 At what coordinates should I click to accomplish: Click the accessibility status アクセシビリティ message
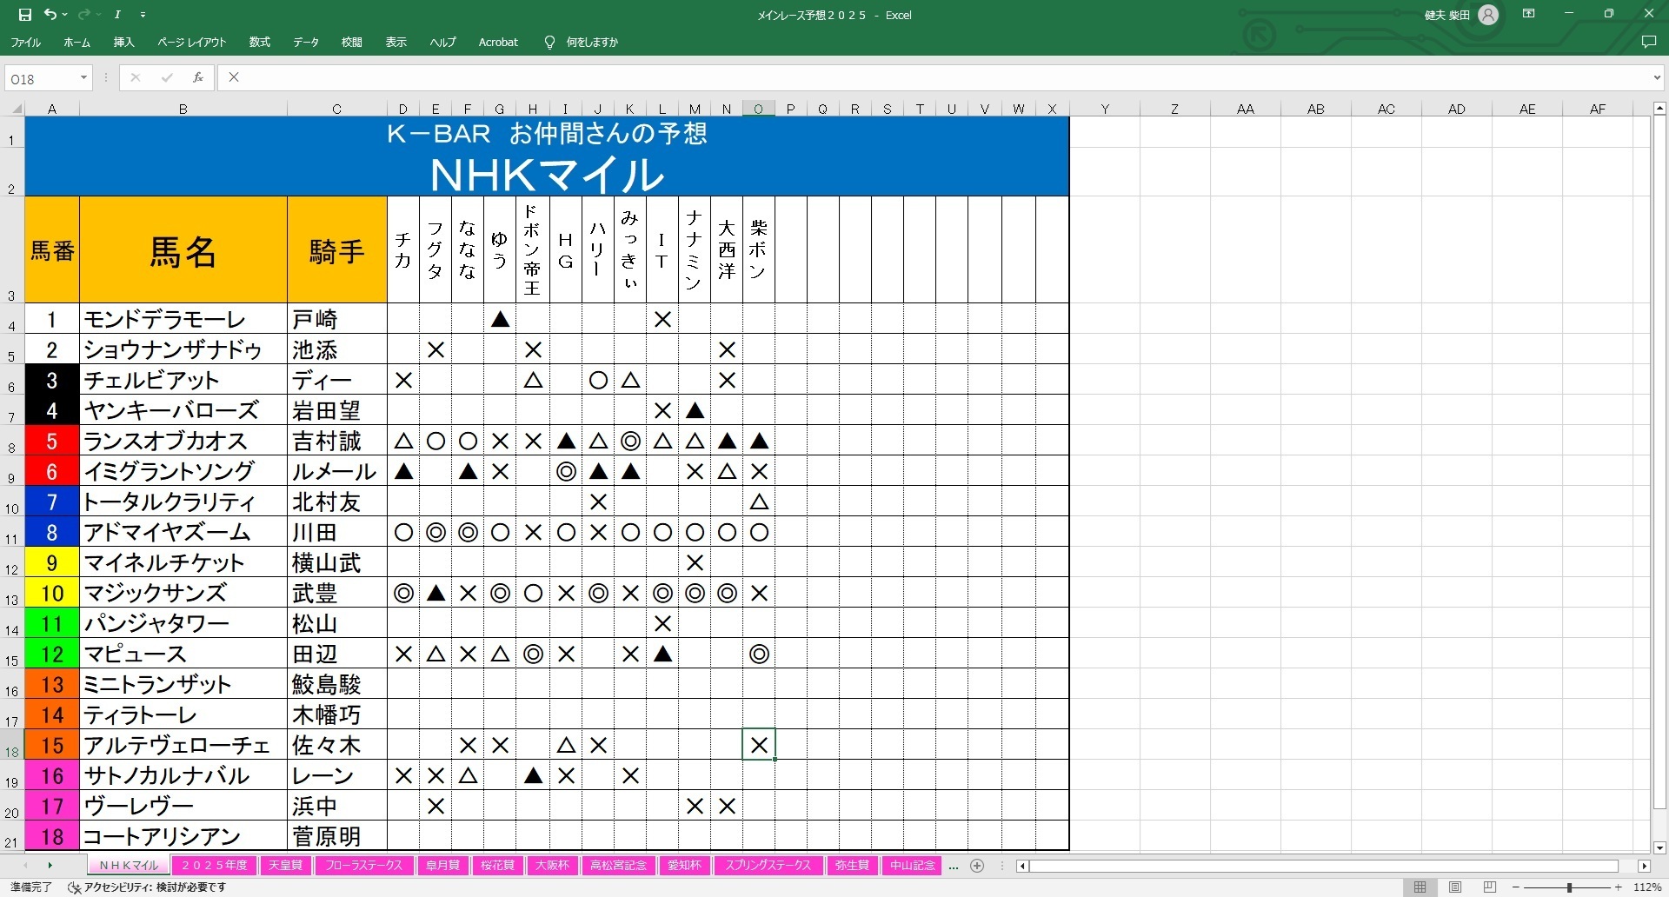pos(148,887)
